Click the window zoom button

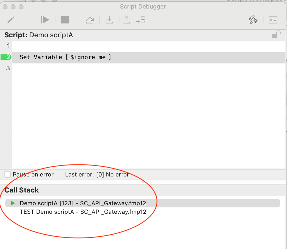(21, 7)
